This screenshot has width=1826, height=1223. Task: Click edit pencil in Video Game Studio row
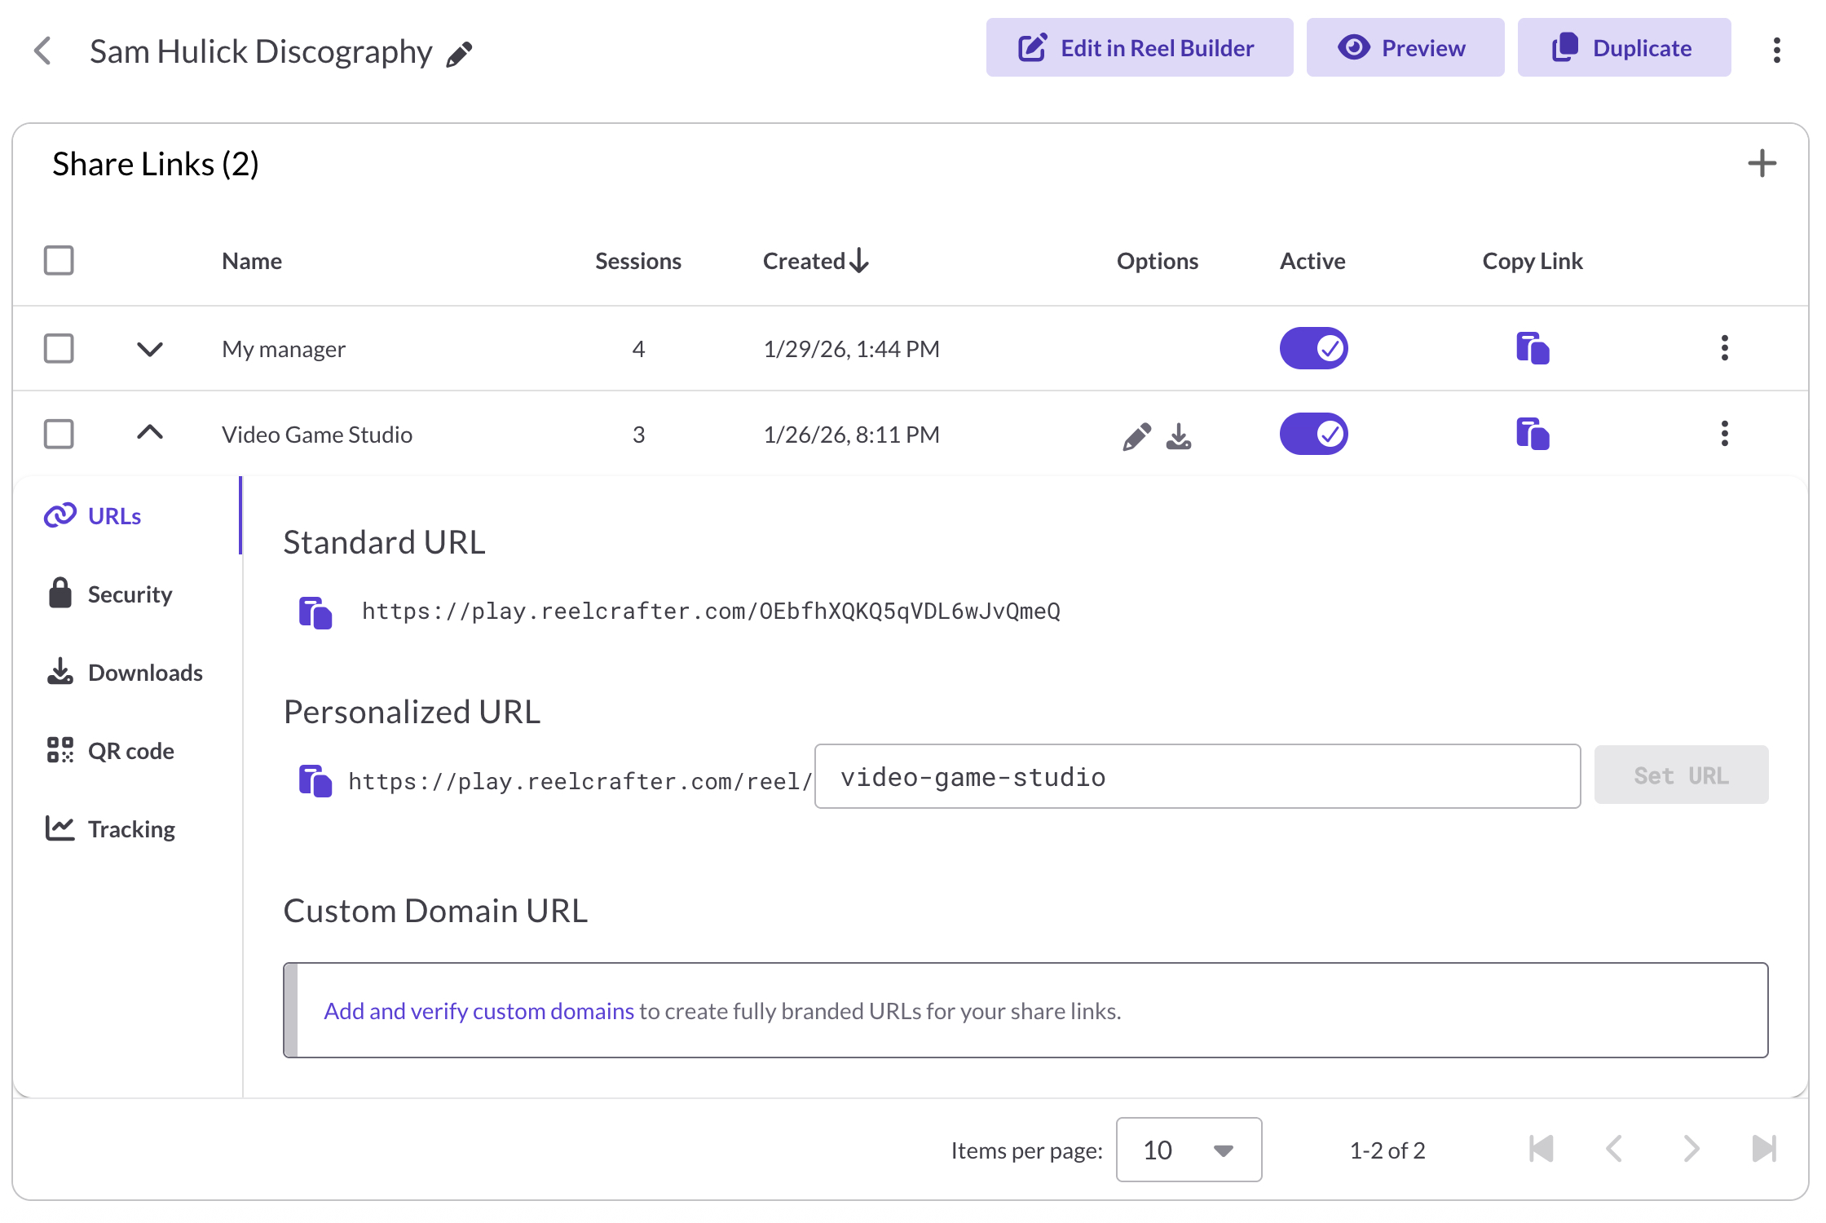pyautogui.click(x=1136, y=436)
